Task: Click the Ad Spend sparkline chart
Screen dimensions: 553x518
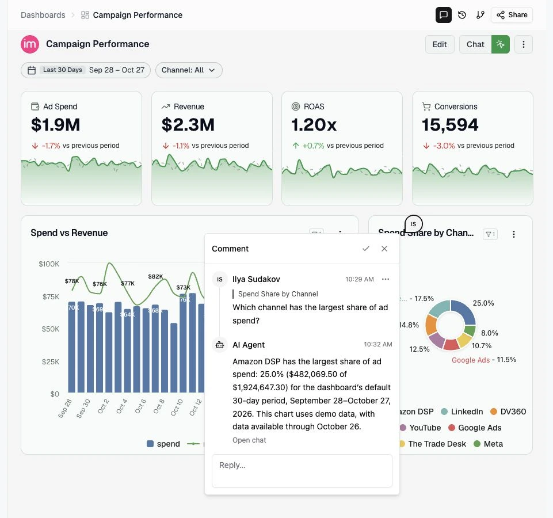Action: point(81,180)
